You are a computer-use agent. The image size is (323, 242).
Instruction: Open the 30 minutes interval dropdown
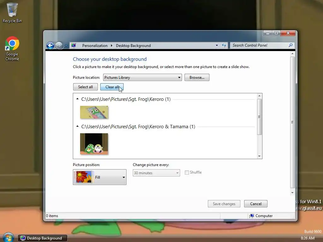coord(156,173)
